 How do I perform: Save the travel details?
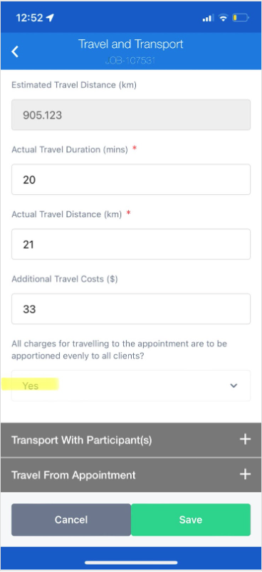point(191,519)
